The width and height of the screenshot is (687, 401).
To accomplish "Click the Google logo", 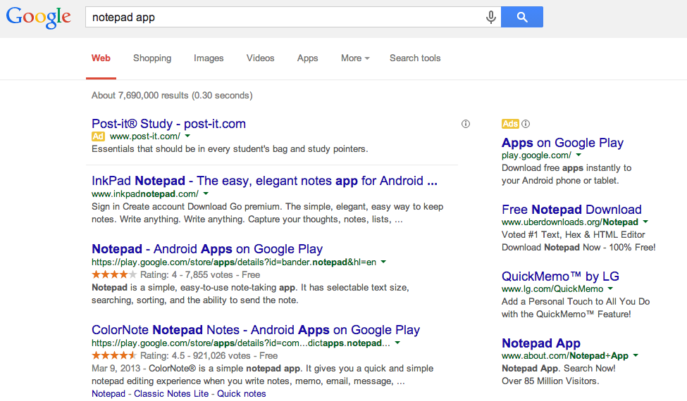I will tap(39, 18).
